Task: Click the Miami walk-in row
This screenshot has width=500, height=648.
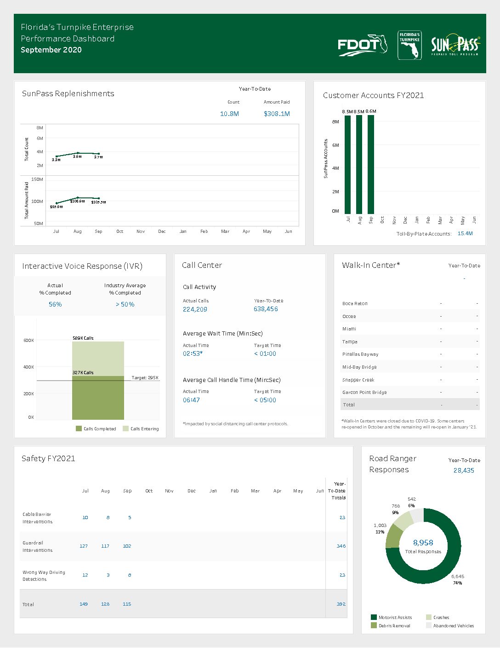Action: coord(410,329)
